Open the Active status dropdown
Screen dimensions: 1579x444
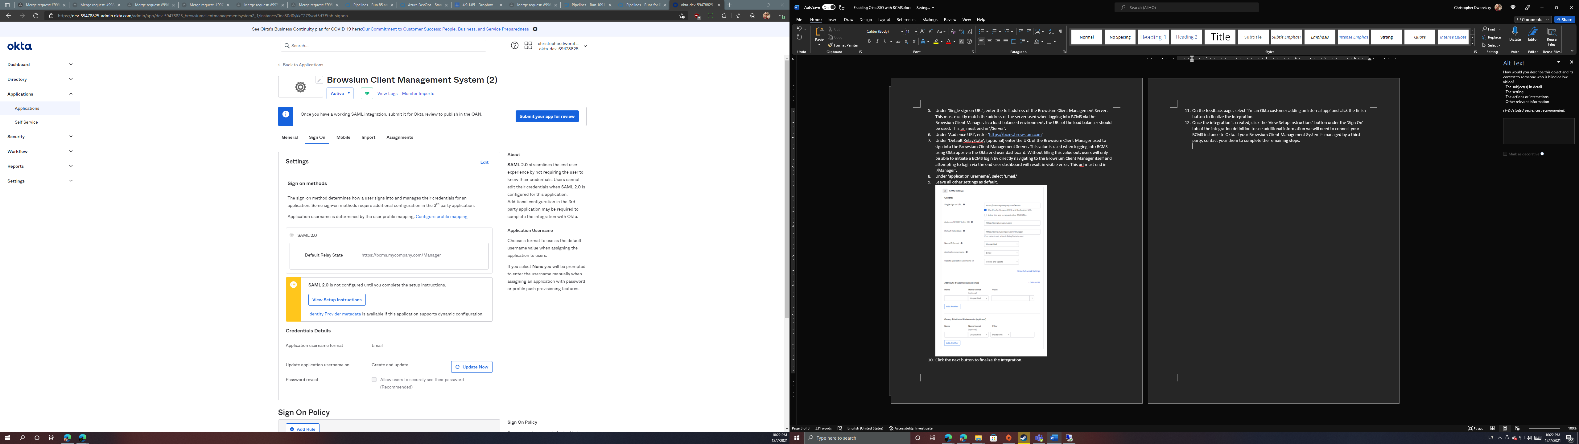[340, 92]
